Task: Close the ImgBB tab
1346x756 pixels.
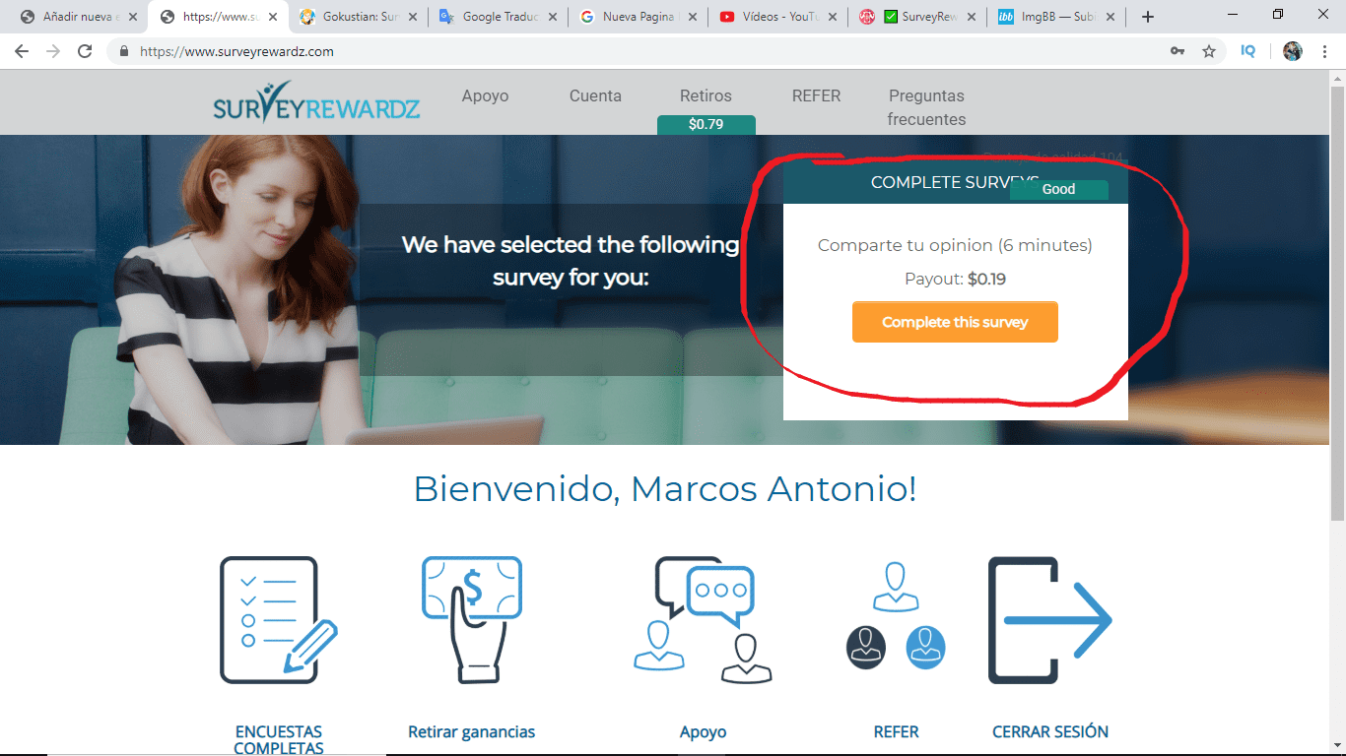Action: click(x=1111, y=17)
